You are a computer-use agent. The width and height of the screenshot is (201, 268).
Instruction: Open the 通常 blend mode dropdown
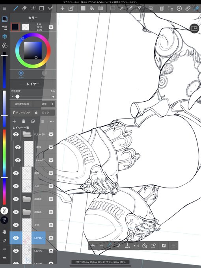tap(44, 104)
